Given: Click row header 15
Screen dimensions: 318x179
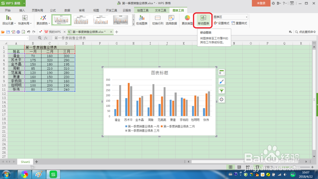Looking at the screenshot, I should click(x=4, y=106).
